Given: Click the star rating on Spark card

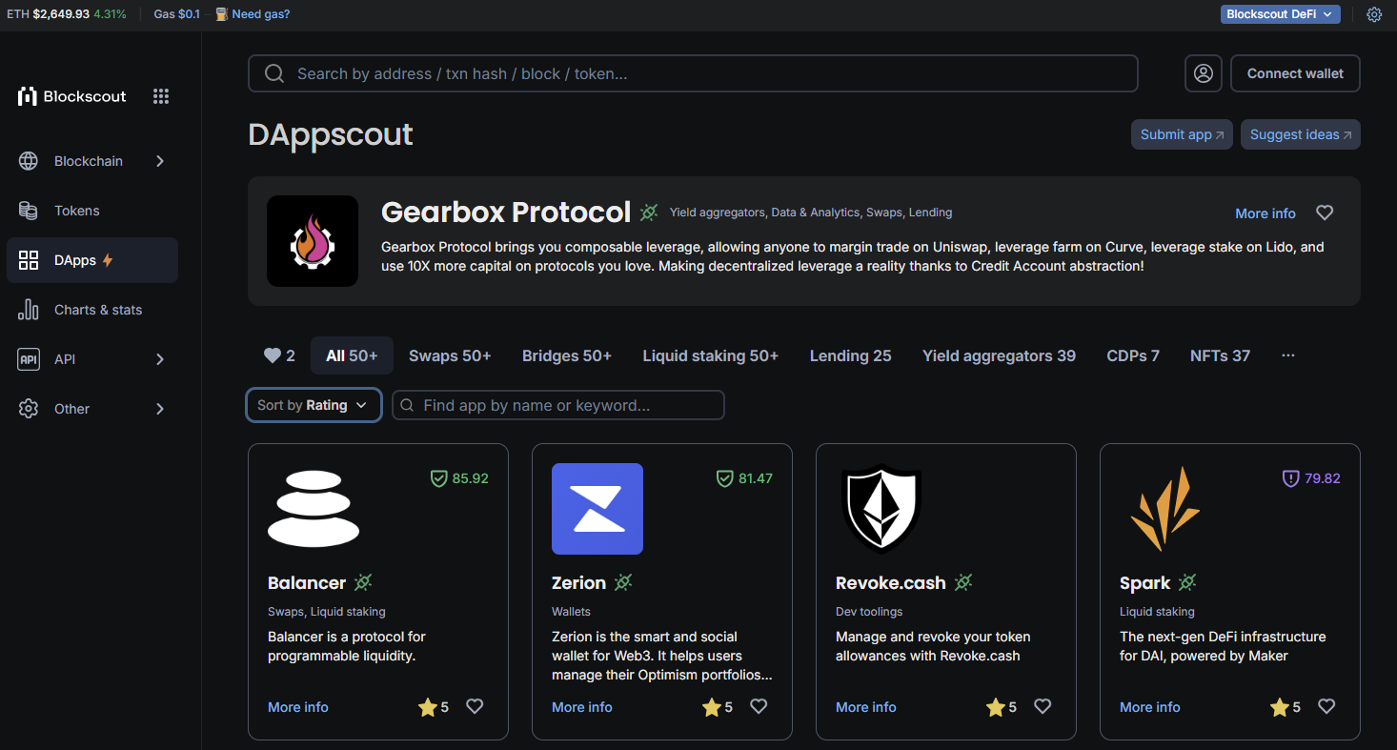Looking at the screenshot, I should point(1286,707).
